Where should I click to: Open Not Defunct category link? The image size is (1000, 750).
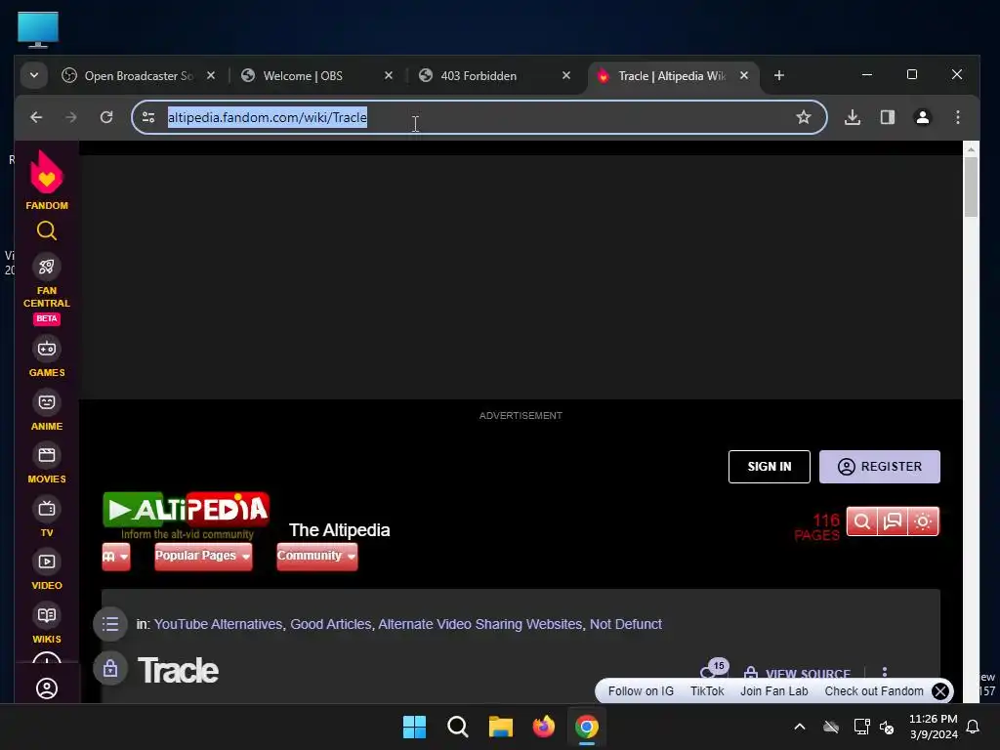click(626, 624)
